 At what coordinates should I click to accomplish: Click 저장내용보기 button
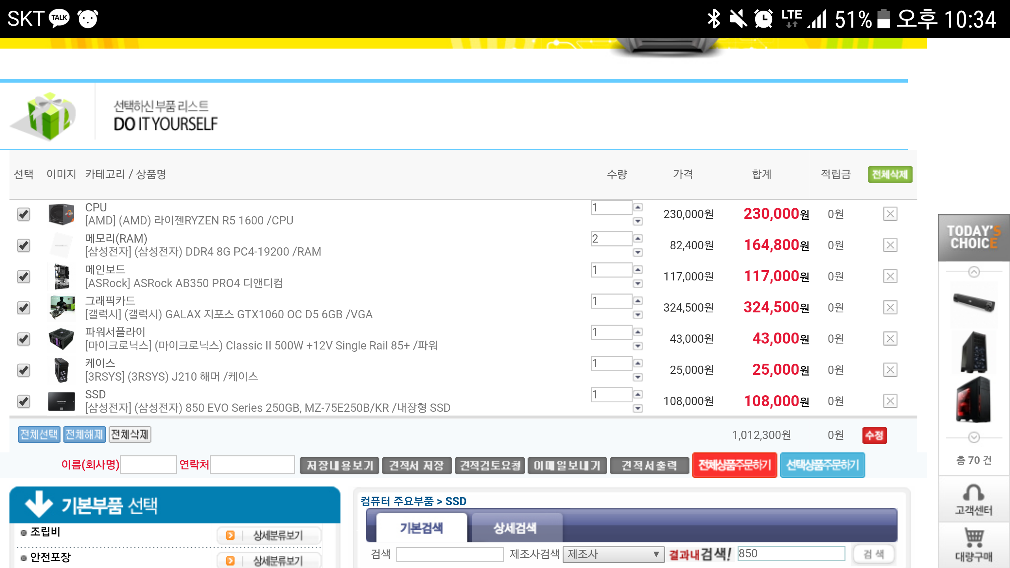point(340,465)
